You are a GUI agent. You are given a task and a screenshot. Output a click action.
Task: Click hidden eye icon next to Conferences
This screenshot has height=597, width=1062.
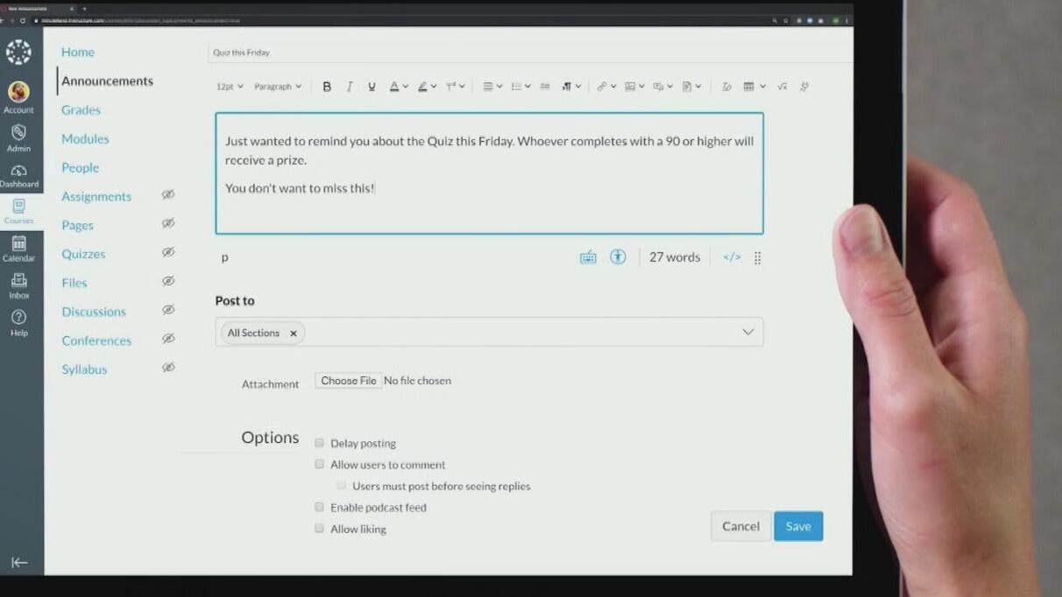coord(168,339)
